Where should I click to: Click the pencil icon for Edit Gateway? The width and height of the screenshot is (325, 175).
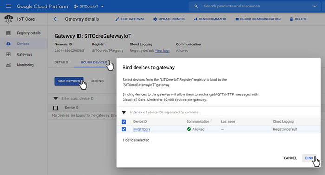pos(117,19)
